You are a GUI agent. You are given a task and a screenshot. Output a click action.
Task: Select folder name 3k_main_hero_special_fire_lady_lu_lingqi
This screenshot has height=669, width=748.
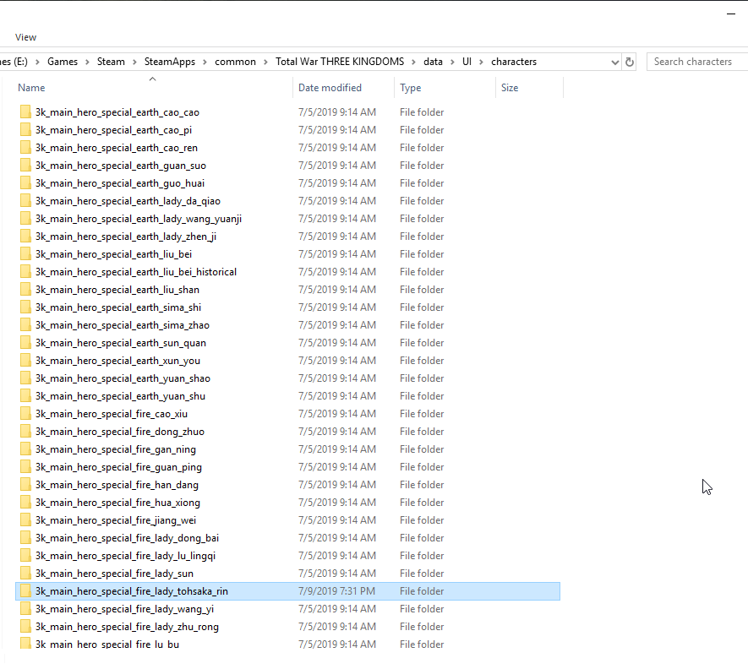pyautogui.click(x=125, y=556)
